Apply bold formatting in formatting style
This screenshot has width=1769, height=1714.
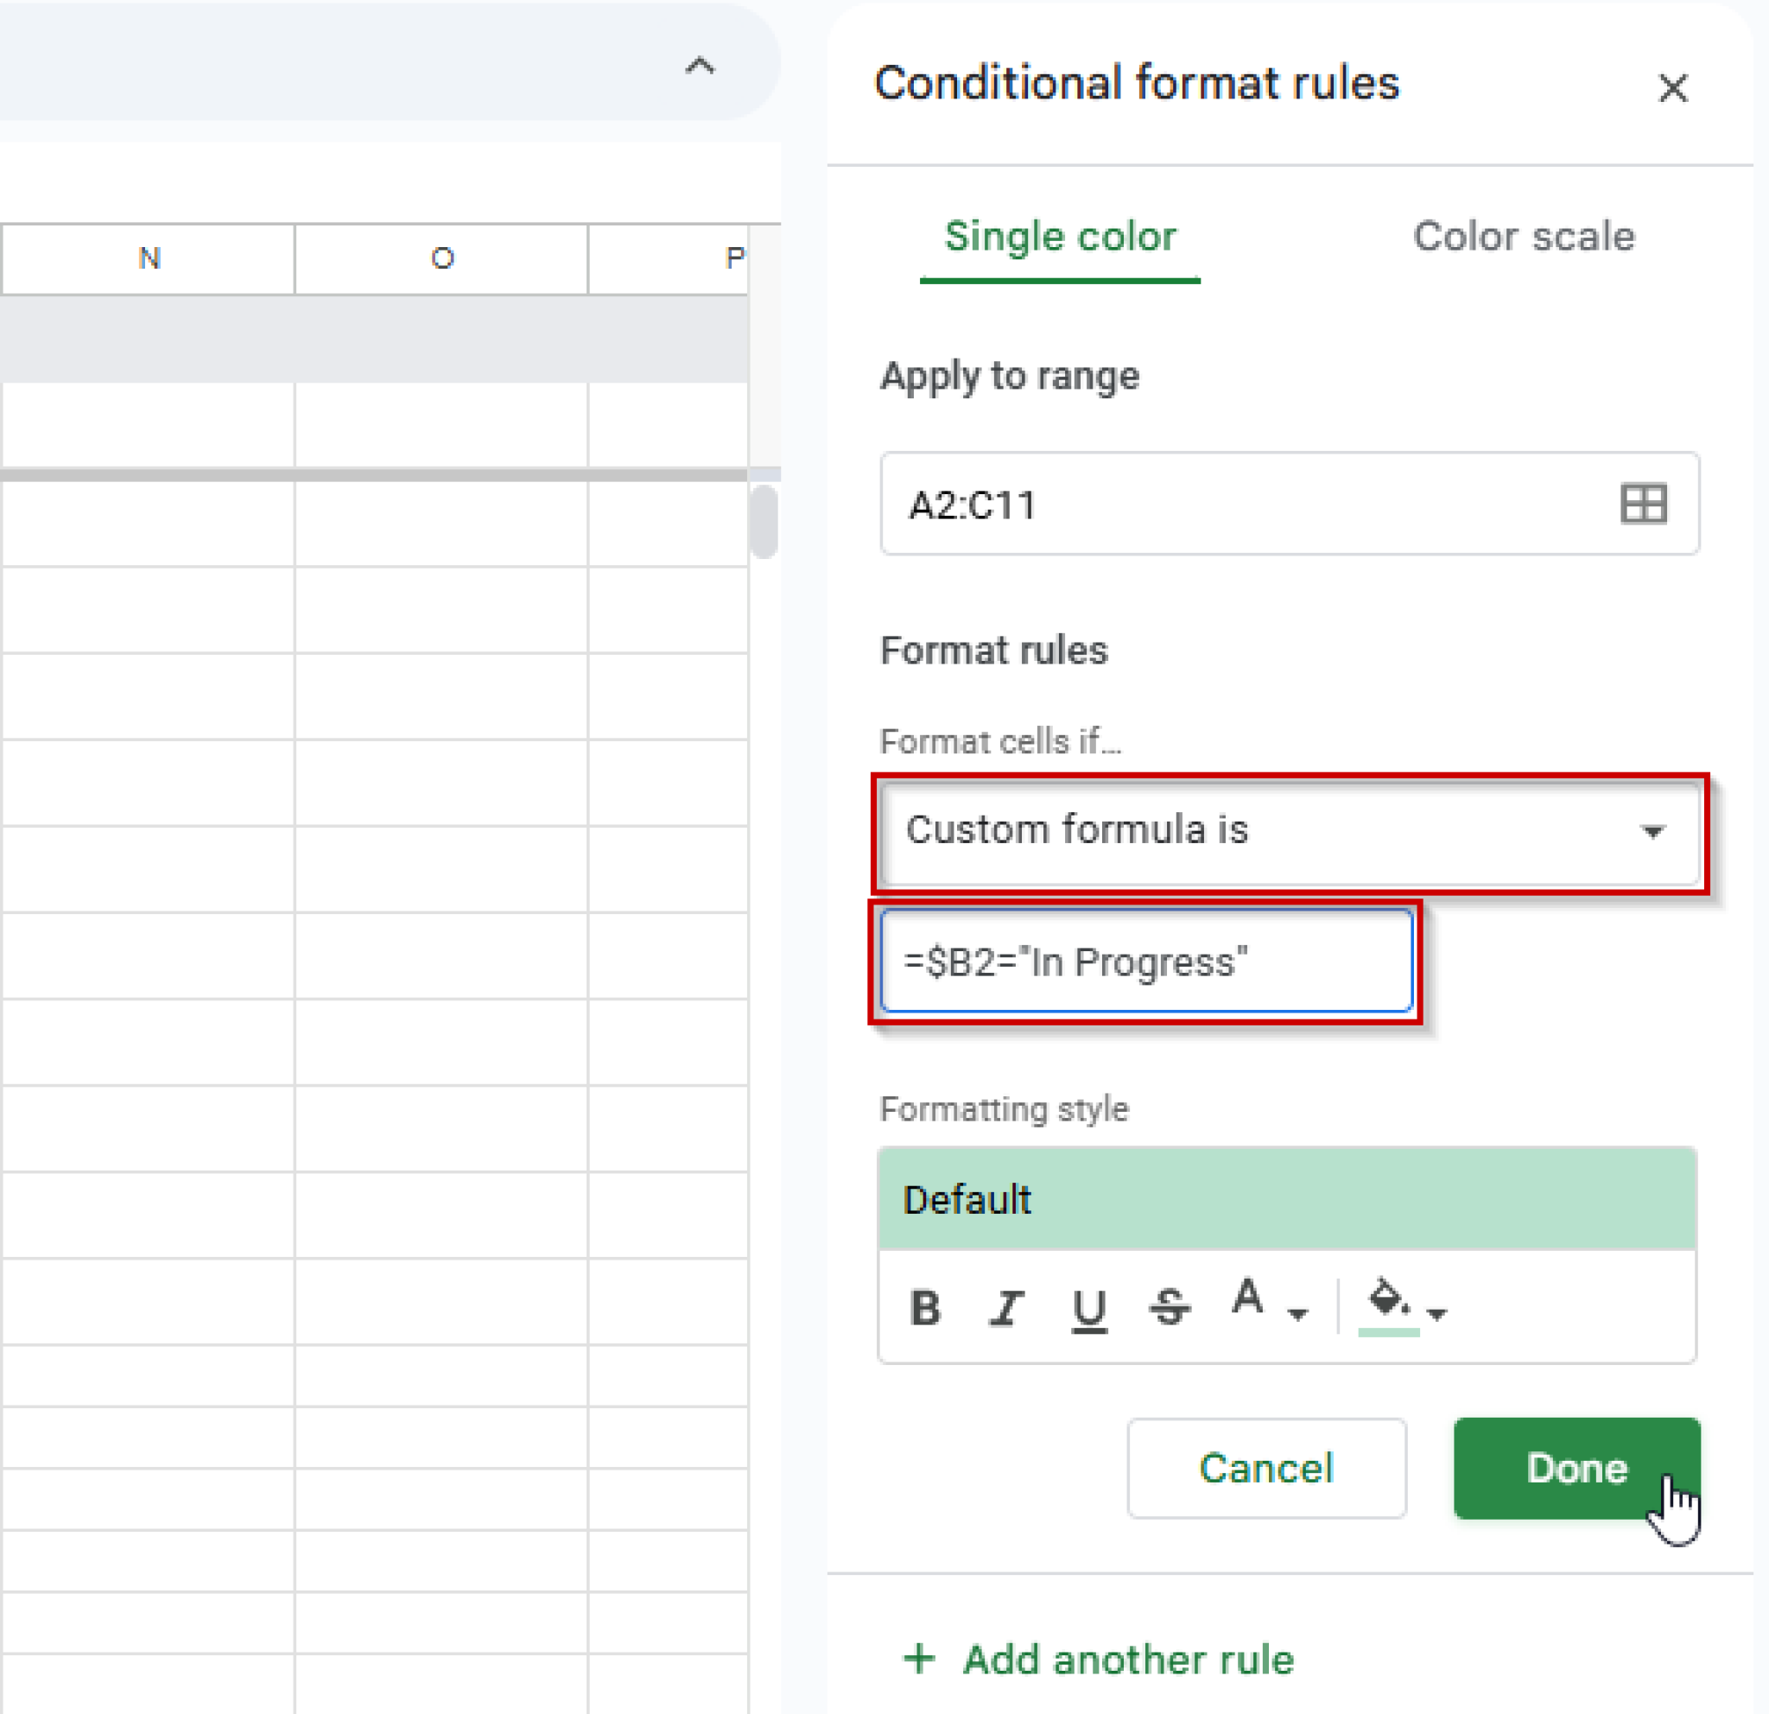[926, 1309]
